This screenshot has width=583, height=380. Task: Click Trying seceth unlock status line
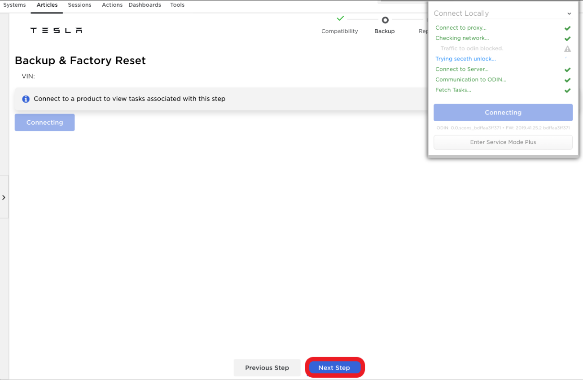click(465, 59)
